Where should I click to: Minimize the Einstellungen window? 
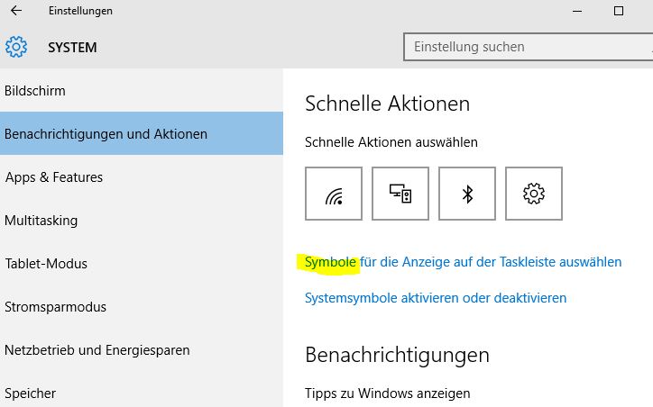(x=577, y=11)
